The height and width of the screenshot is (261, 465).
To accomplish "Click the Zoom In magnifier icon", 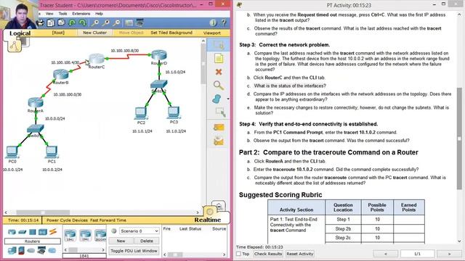I will click(x=95, y=22).
